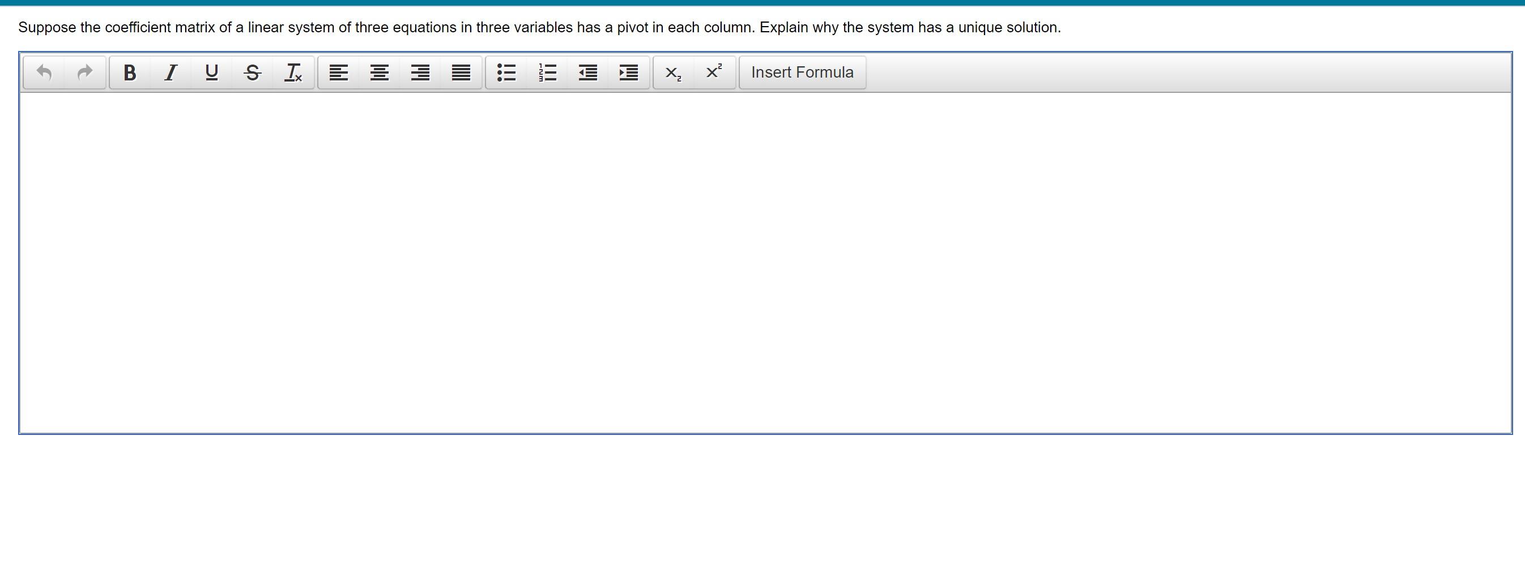This screenshot has height=572, width=1525.
Task: Click the Redo icon
Action: pos(83,72)
